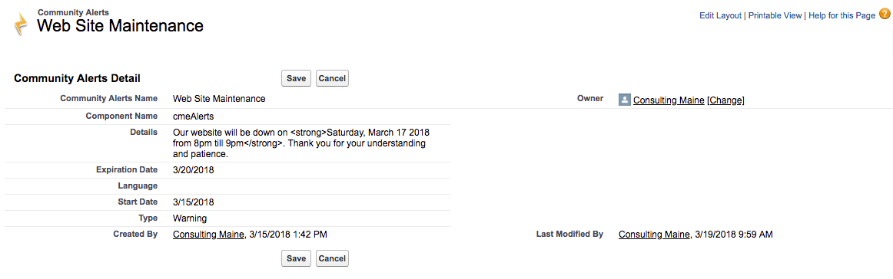Open the Created By Consulting Maine link
The height and width of the screenshot is (279, 893).
click(x=208, y=234)
